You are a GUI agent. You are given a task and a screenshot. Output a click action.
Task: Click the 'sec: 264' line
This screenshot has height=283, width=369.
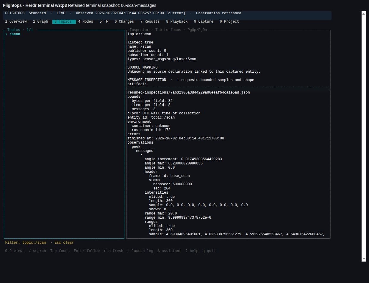coord(162,188)
